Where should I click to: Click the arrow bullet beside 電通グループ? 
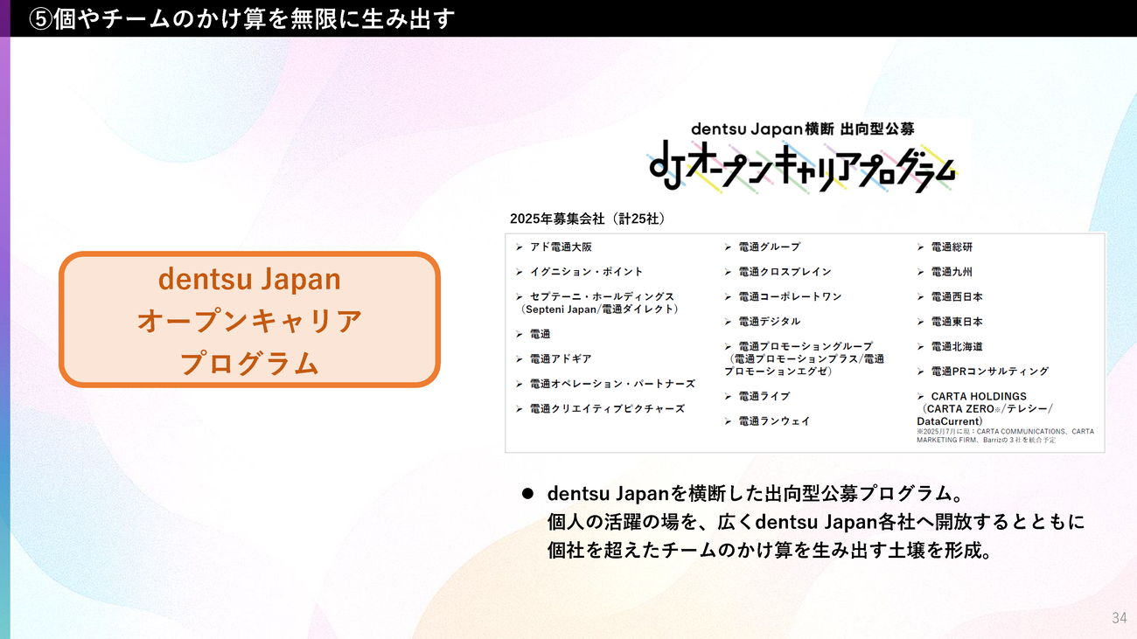click(729, 247)
